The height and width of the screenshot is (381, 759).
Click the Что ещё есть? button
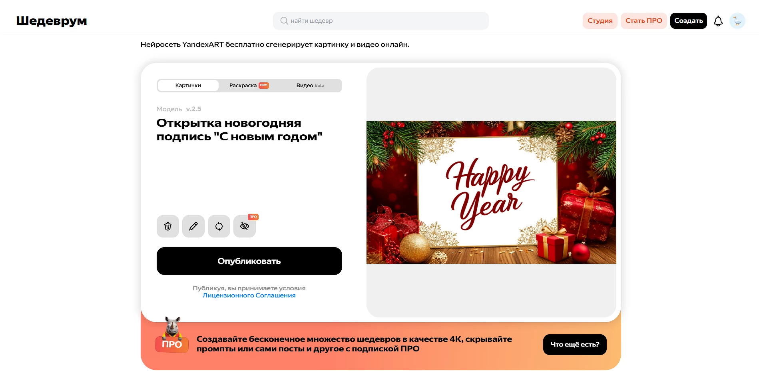(x=575, y=345)
